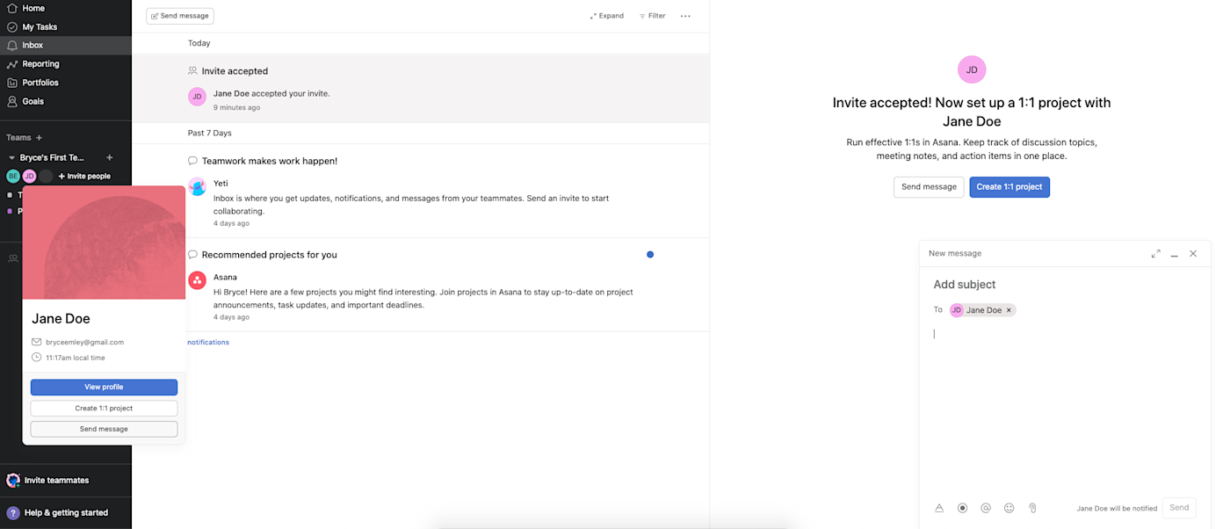The width and height of the screenshot is (1230, 529).
Task: Click the Teams heading in sidebar
Action: [18, 138]
